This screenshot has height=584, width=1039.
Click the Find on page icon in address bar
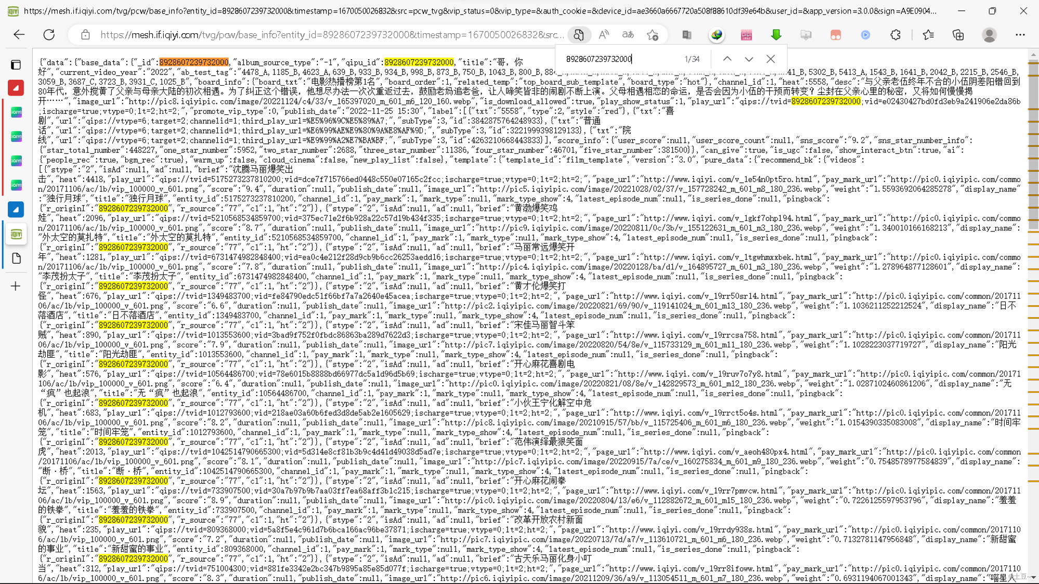(x=578, y=35)
